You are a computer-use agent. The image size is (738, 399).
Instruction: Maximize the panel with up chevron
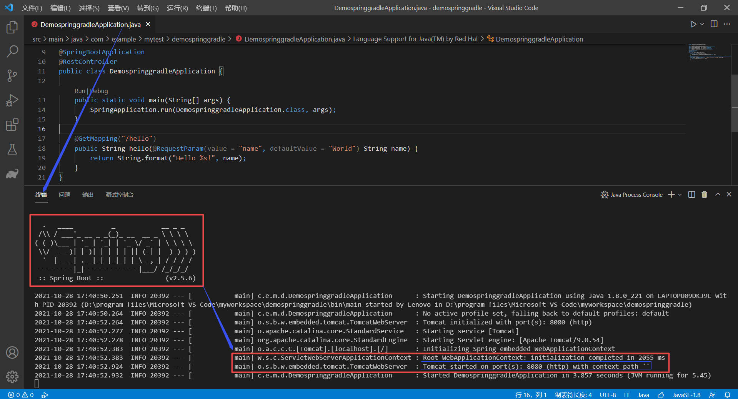[718, 195]
